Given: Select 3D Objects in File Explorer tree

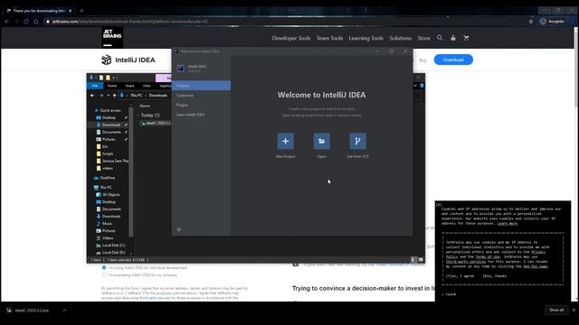Looking at the screenshot, I should point(109,195).
